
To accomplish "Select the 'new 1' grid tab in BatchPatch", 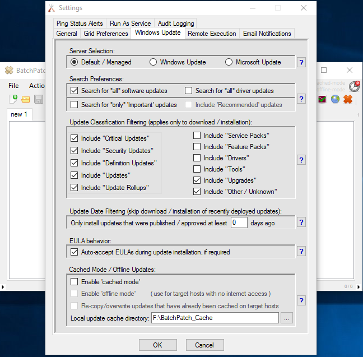I will tap(19, 114).
